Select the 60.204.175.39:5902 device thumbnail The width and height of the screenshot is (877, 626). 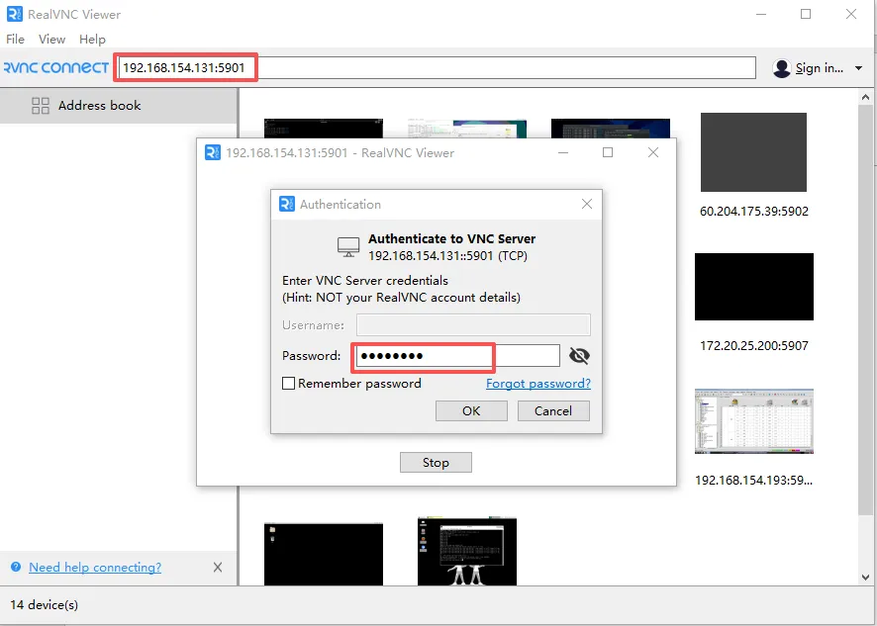753,152
